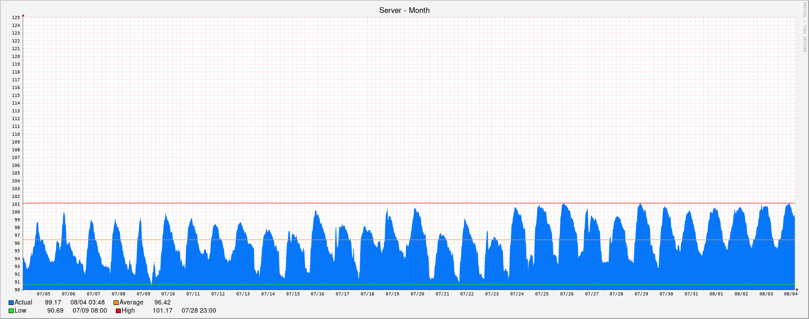Click the red High legend swatch
Screen dimensions: 809x319
pyautogui.click(x=118, y=311)
